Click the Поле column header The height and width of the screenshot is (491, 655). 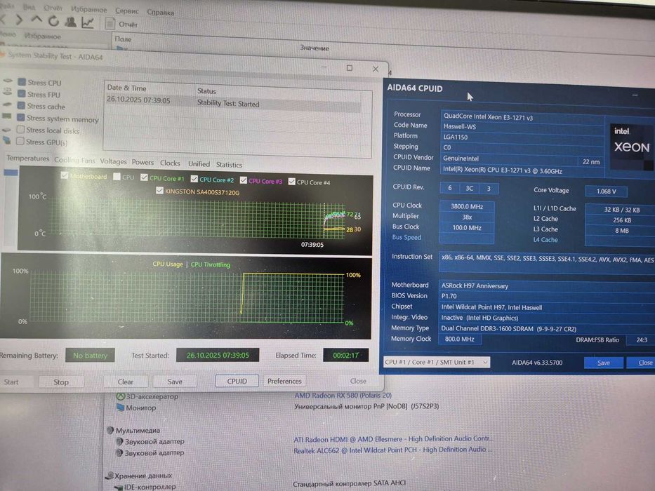[x=123, y=39]
